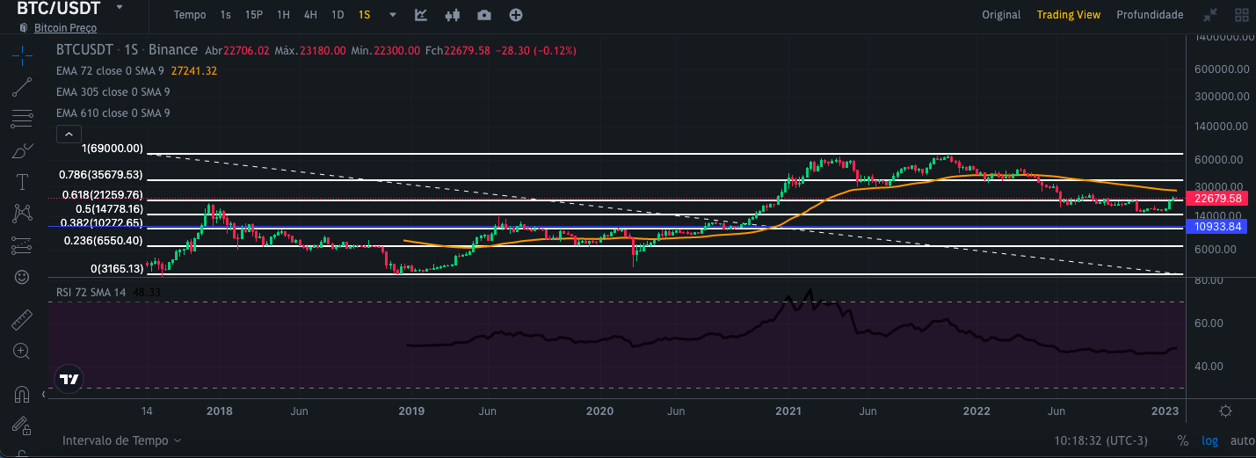The width and height of the screenshot is (1256, 458).
Task: Open the emoji icons tool
Action: coord(22,277)
